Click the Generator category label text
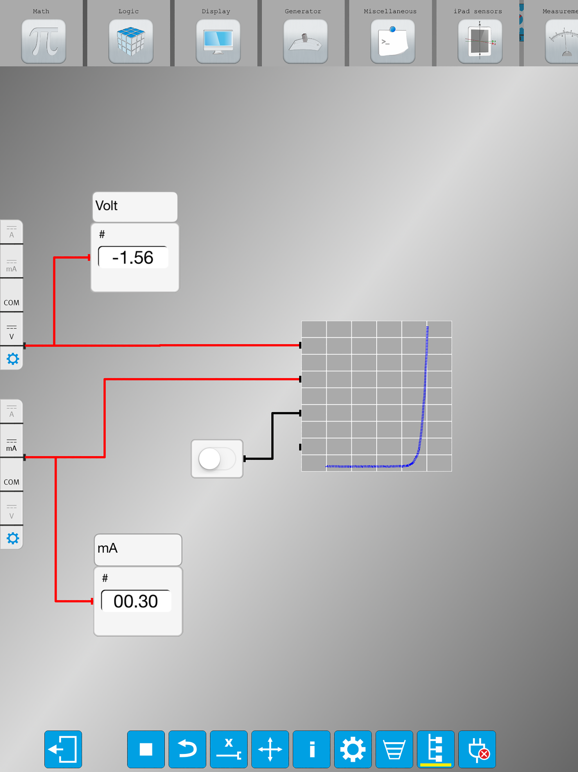 click(303, 11)
